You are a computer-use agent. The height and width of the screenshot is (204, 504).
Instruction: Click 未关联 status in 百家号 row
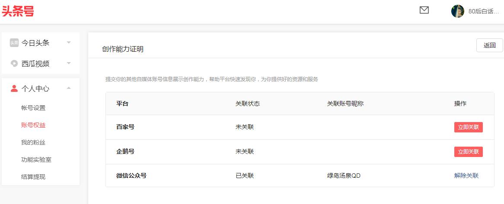pyautogui.click(x=245, y=127)
